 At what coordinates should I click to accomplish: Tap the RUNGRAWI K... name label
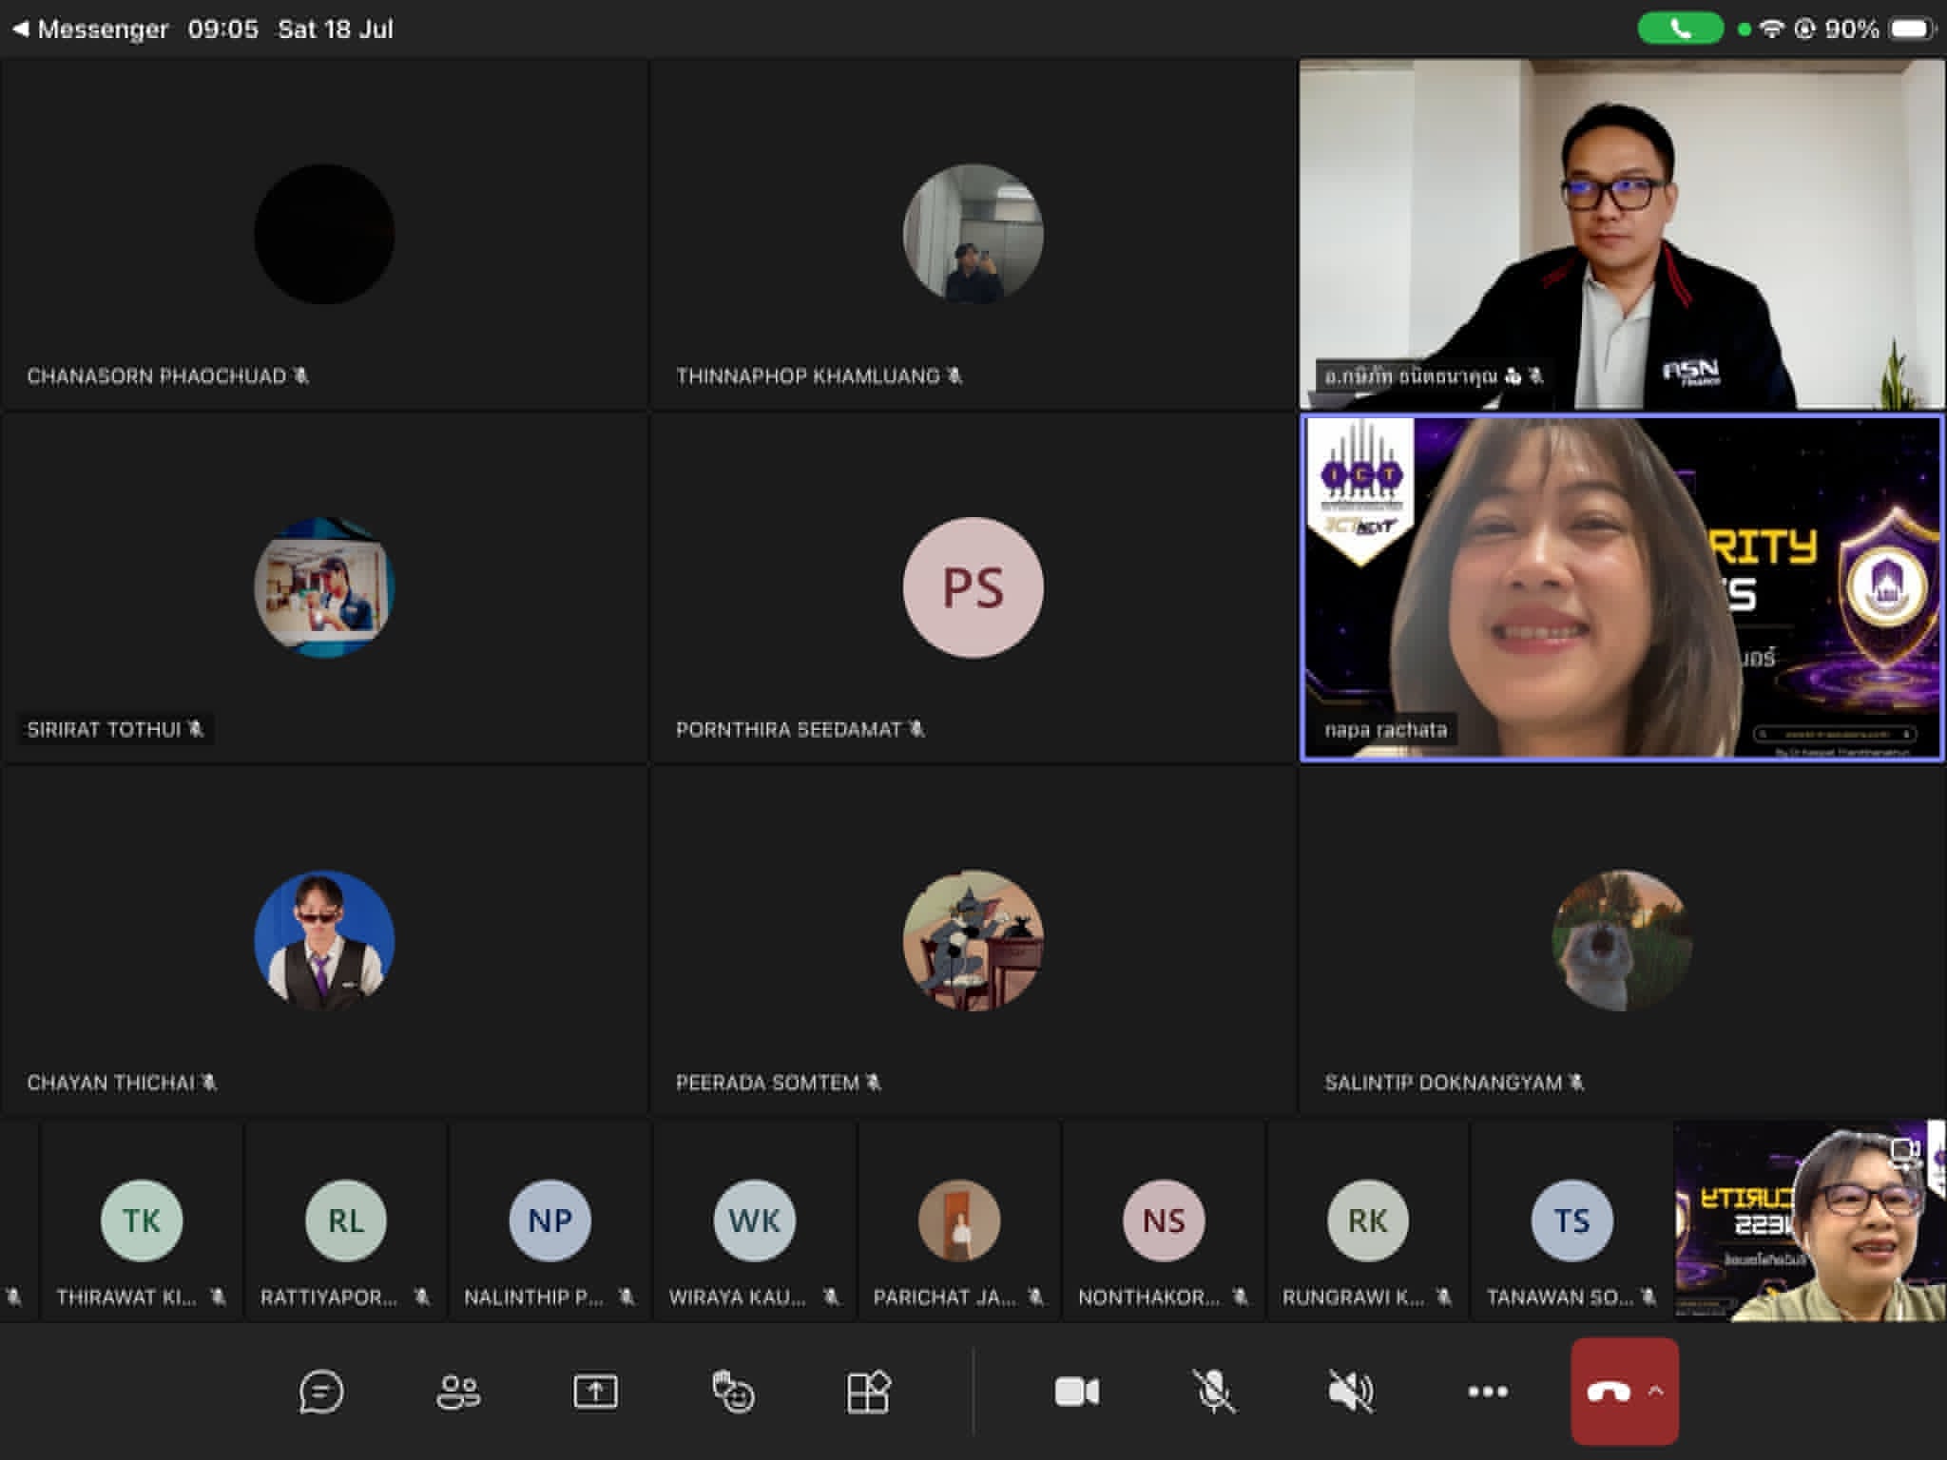[x=1353, y=1297]
